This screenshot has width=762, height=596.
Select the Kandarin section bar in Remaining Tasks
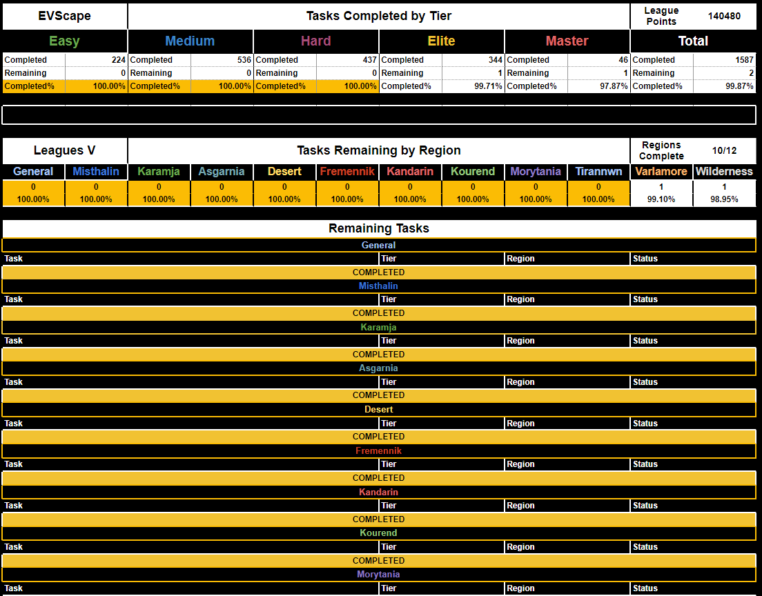[378, 492]
